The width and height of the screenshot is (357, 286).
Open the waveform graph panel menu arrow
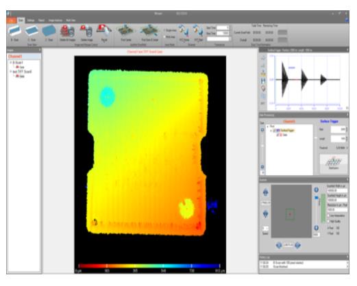[x=347, y=50]
